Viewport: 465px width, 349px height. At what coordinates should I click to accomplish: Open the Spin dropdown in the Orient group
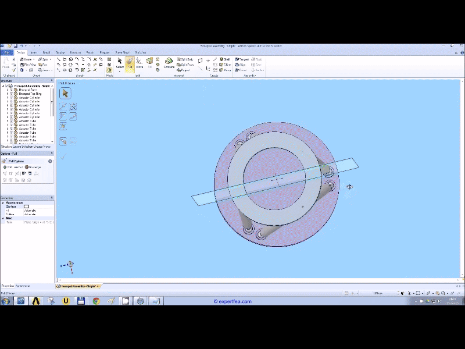[50, 59]
